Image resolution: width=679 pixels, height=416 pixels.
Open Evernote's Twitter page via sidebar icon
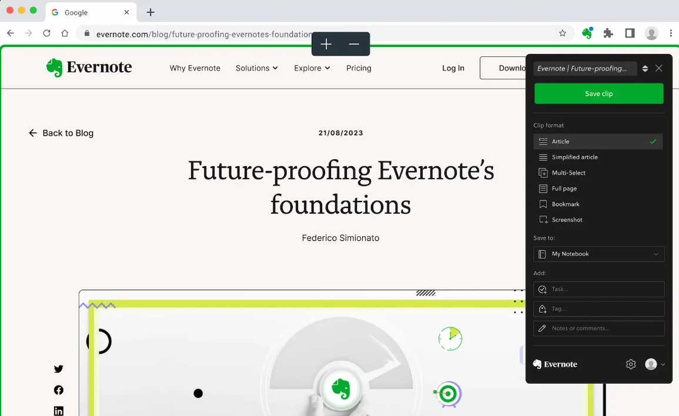tap(58, 368)
